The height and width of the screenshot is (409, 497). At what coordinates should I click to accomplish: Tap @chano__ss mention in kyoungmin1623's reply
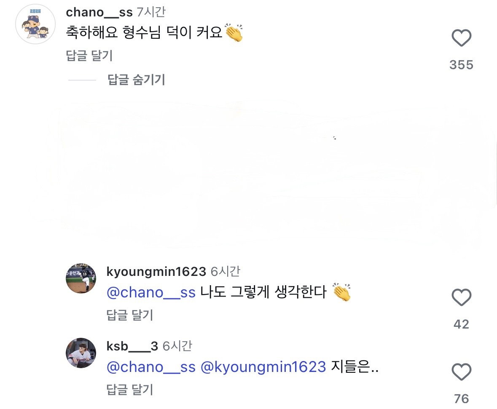pyautogui.click(x=151, y=292)
